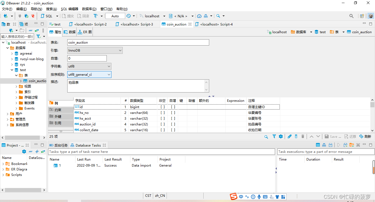
Task: Click the 提交 commit icon in the toolbar
Action: point(68,16)
